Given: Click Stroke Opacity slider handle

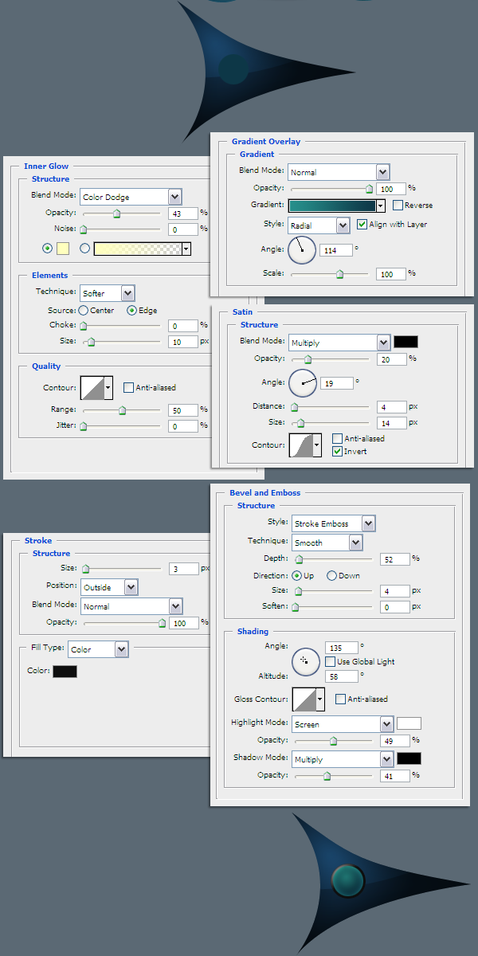Looking at the screenshot, I should tap(163, 623).
